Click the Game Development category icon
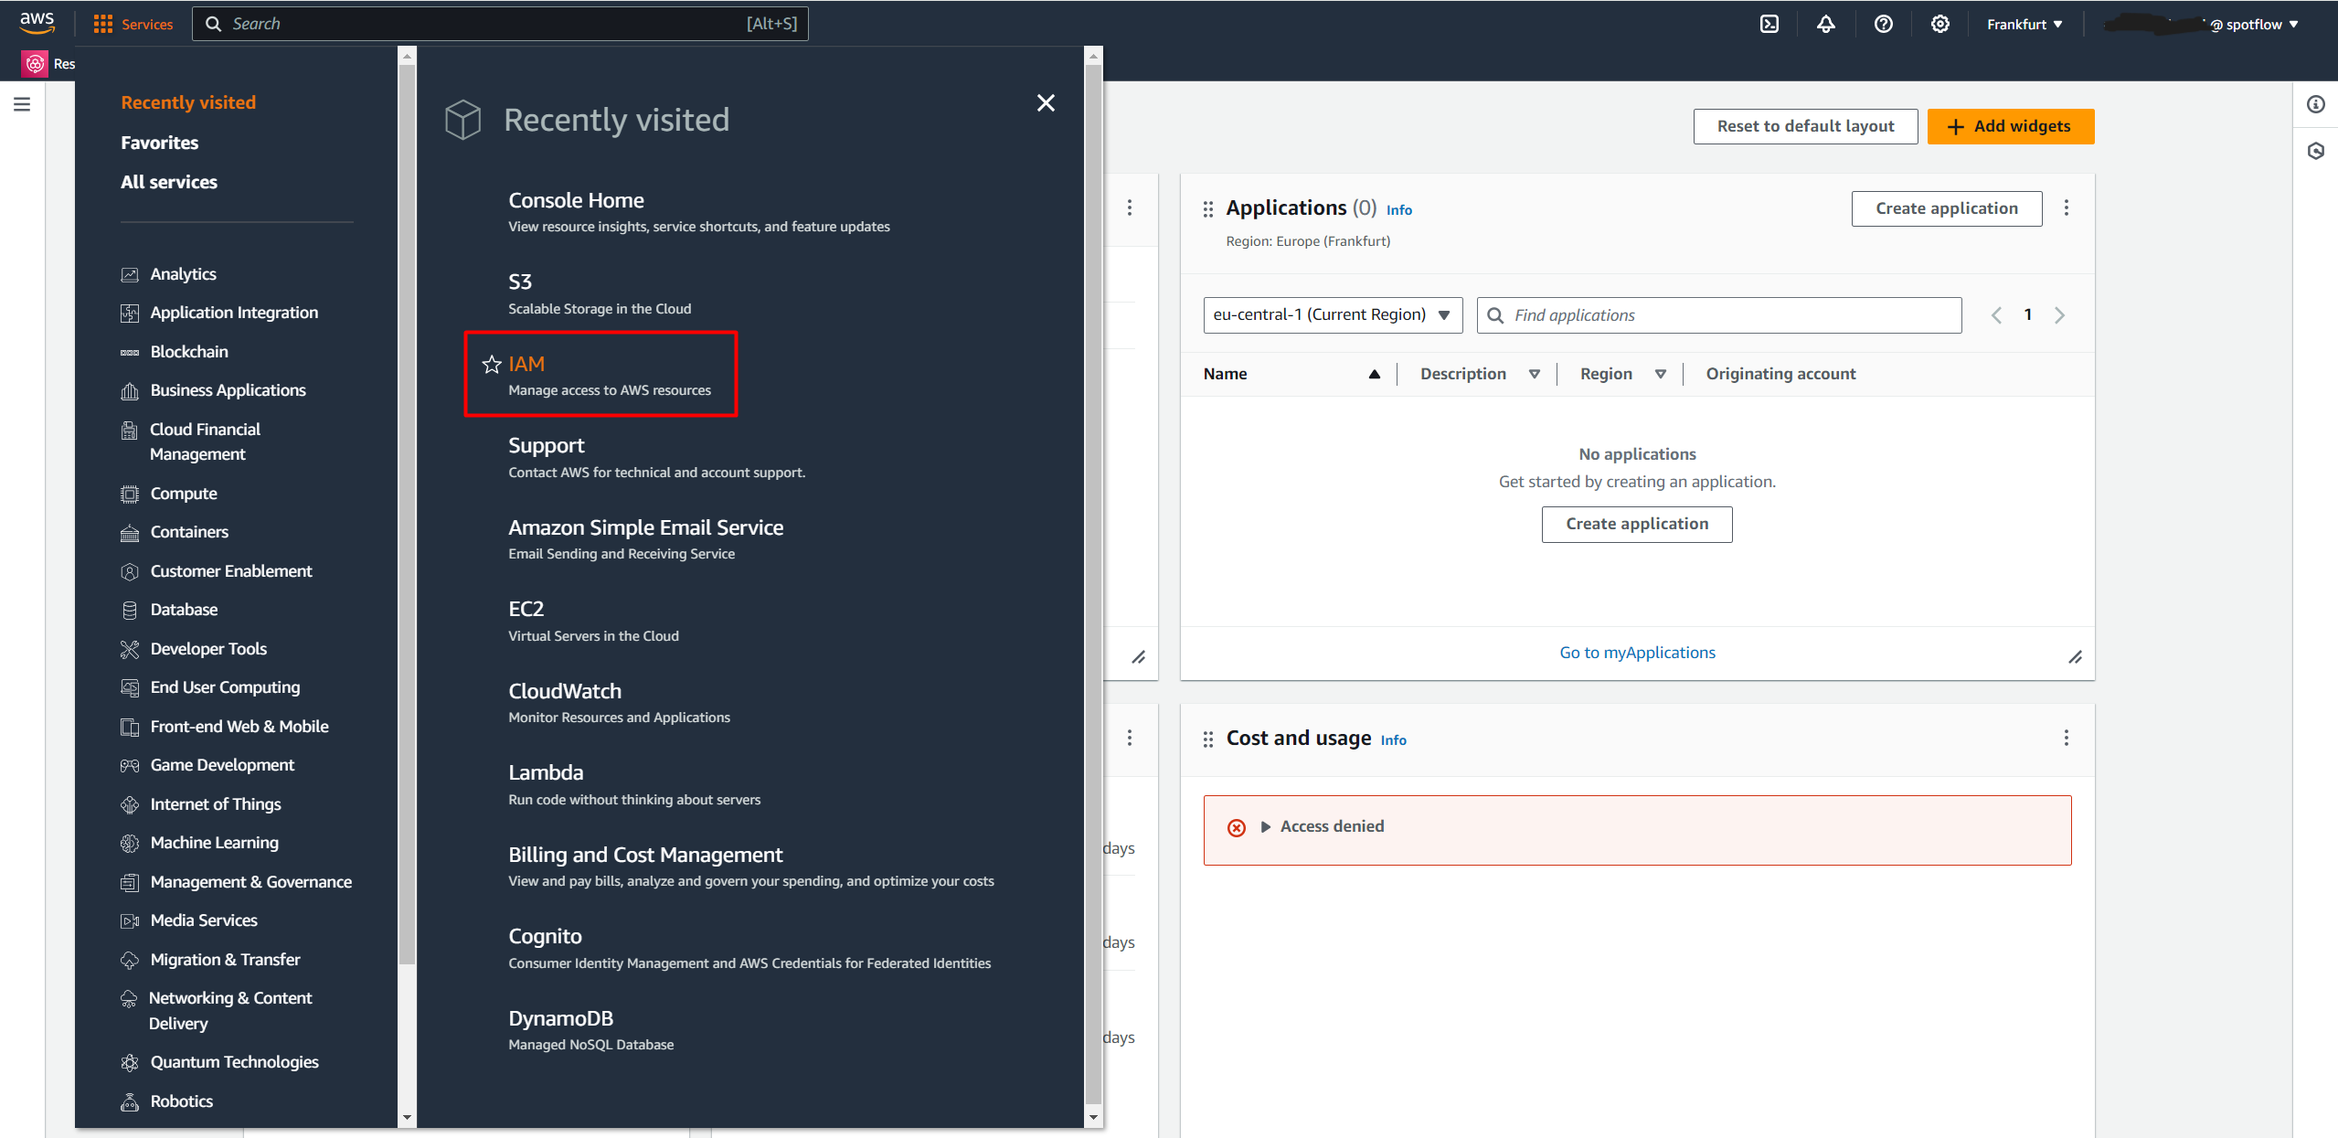This screenshot has width=2338, height=1138. pyautogui.click(x=130, y=765)
